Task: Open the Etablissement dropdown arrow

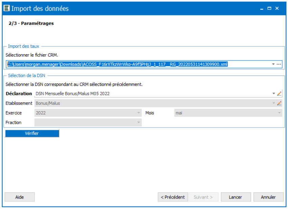Action: 274,103
